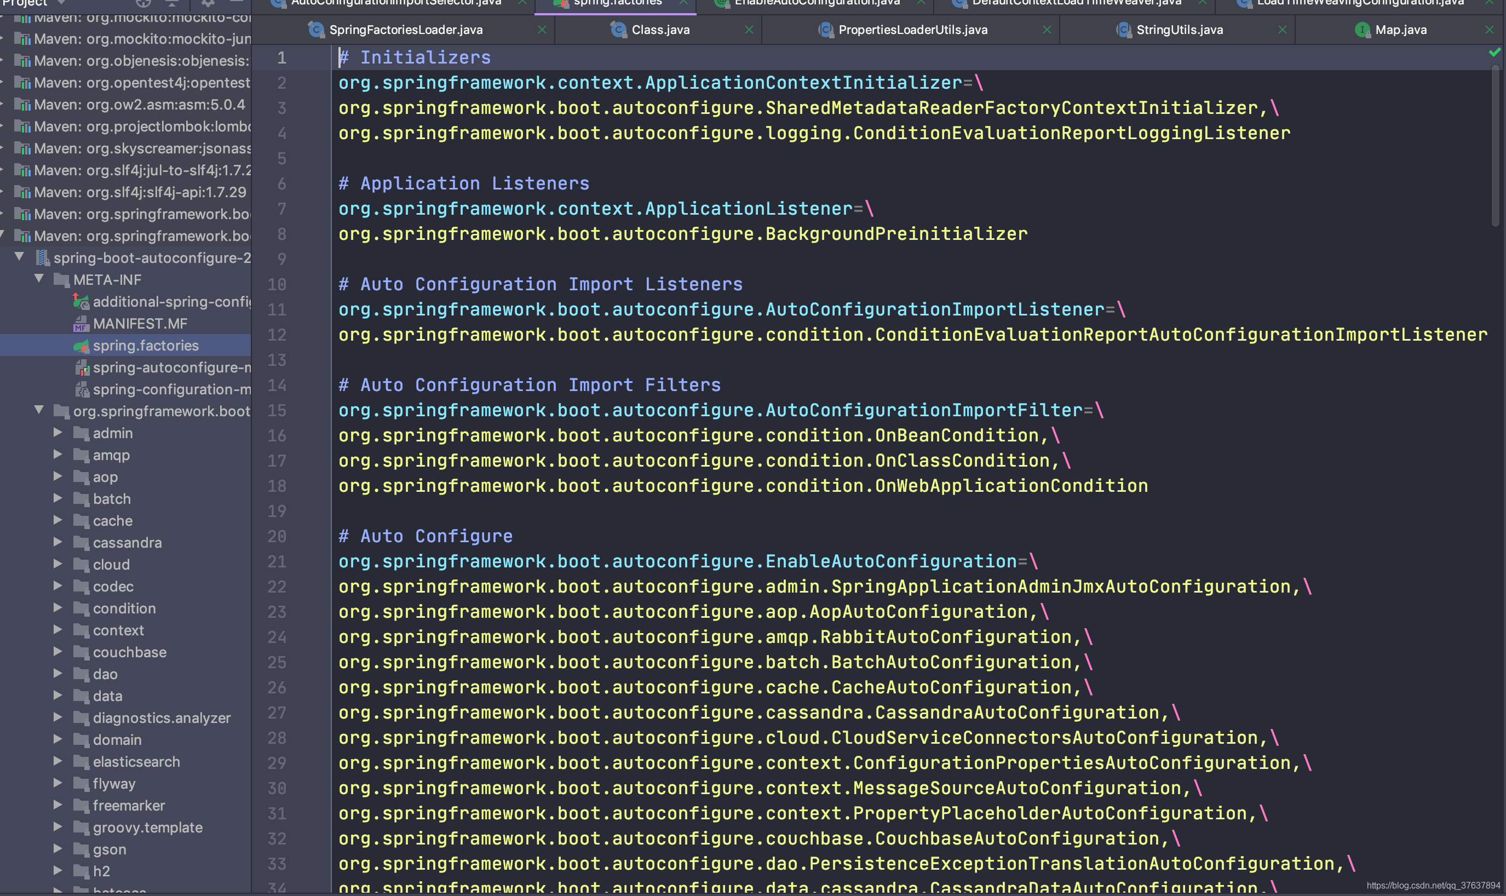Collapse the META-INF folder
The image size is (1506, 896).
point(39,278)
